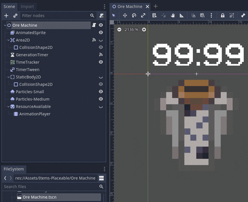Toggle FileSystem split view mode
248x202 pixels.
pos(101,178)
